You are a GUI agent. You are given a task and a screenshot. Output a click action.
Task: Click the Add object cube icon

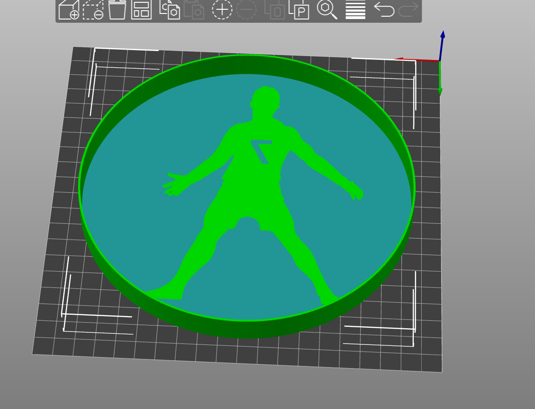point(69,10)
